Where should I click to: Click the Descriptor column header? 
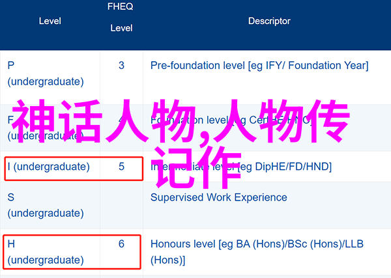tap(269, 21)
